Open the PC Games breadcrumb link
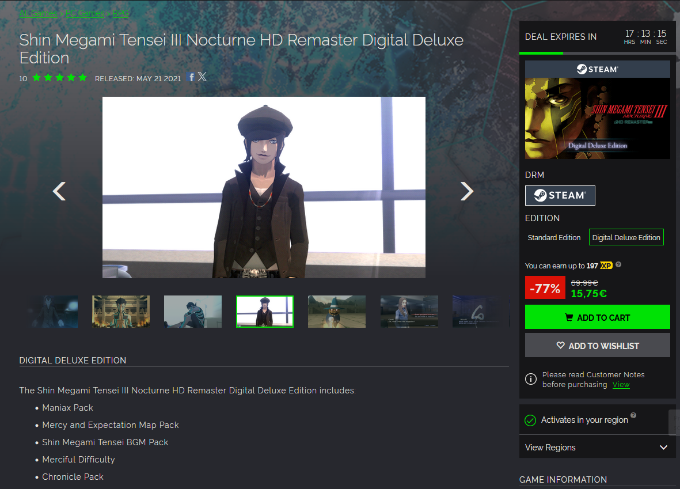The height and width of the screenshot is (489, 680). tap(85, 13)
